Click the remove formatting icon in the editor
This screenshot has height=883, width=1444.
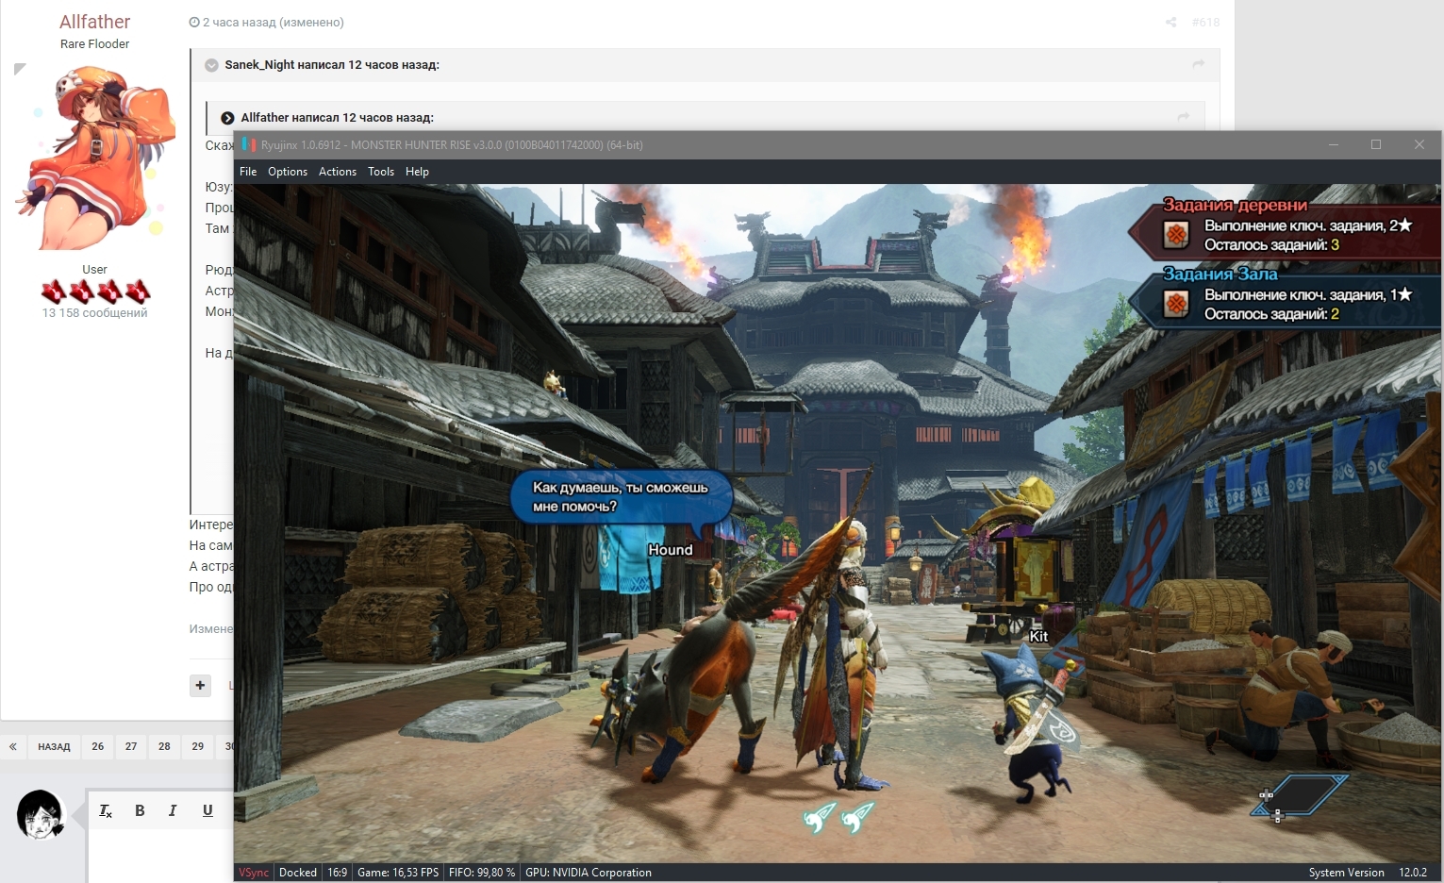click(106, 810)
